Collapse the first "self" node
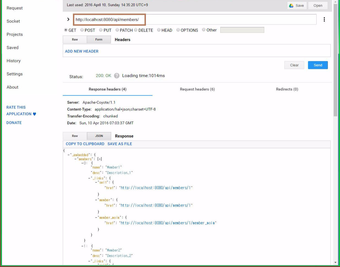 [96, 182]
